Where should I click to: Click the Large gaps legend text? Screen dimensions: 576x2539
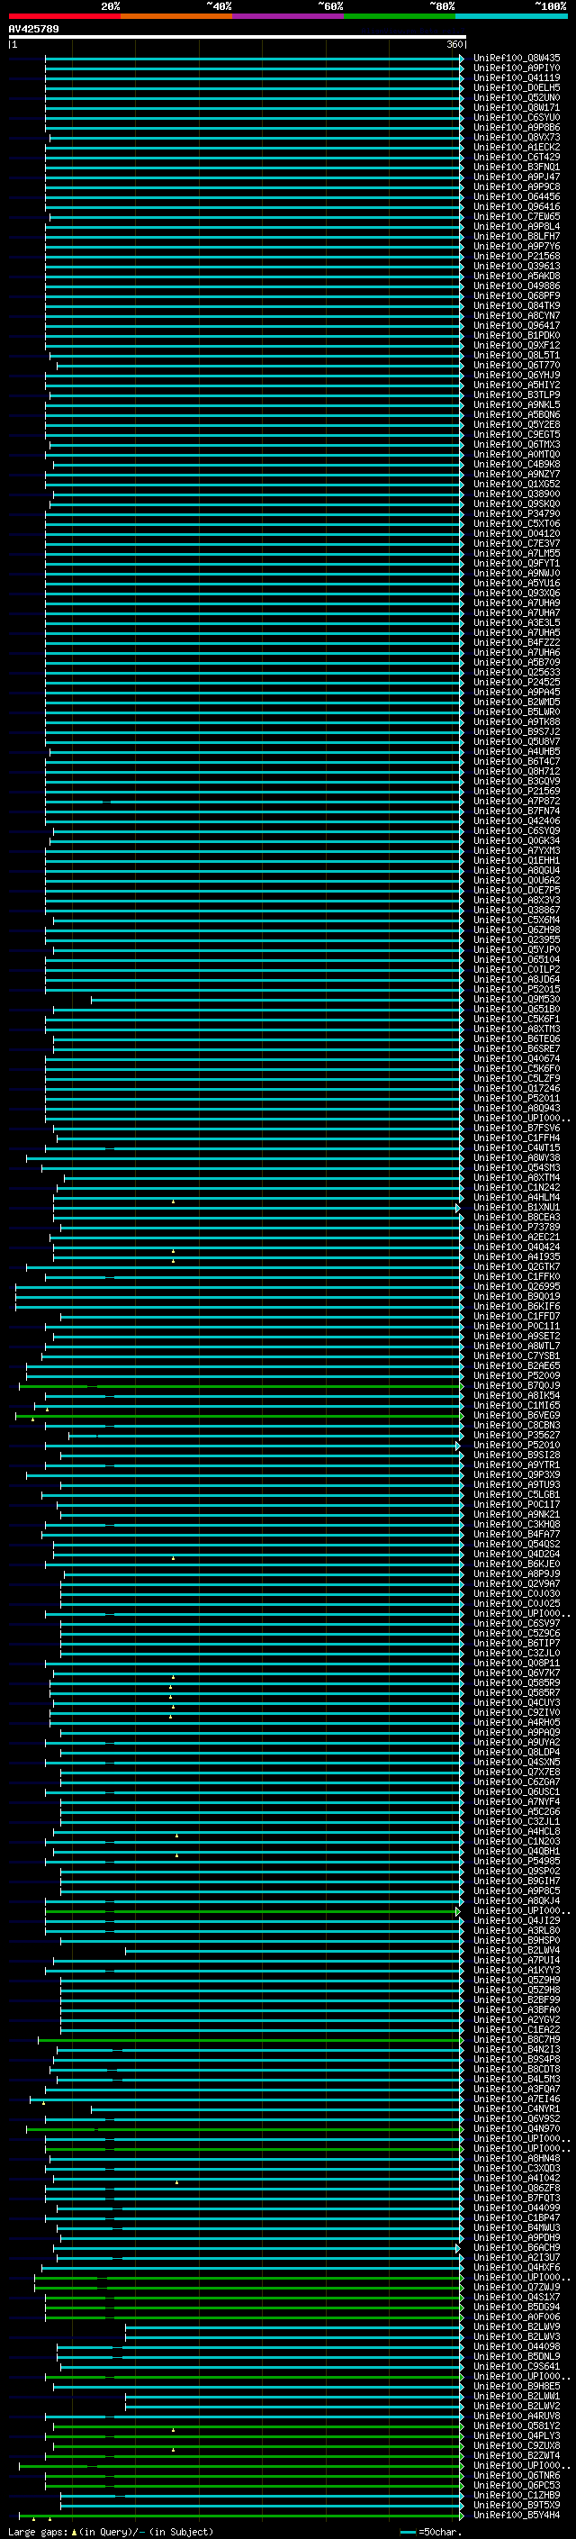38,2531
